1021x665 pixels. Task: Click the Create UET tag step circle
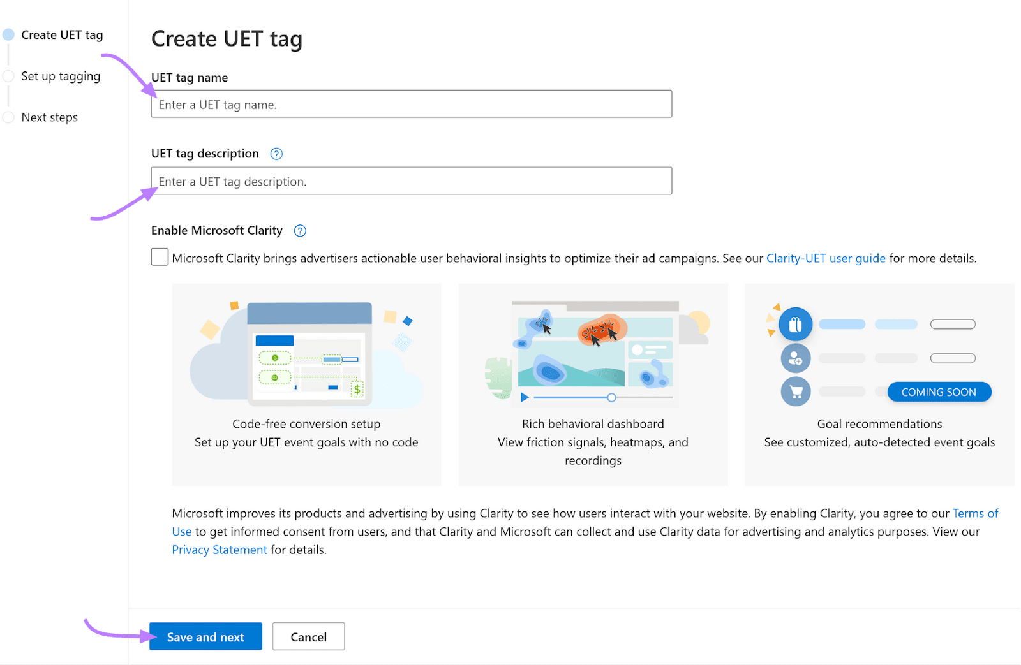(8, 35)
